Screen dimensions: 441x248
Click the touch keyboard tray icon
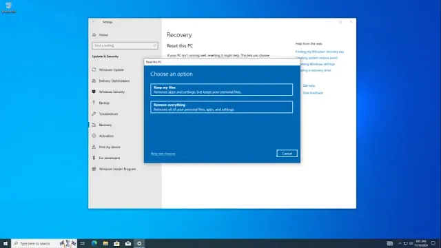pos(390,243)
